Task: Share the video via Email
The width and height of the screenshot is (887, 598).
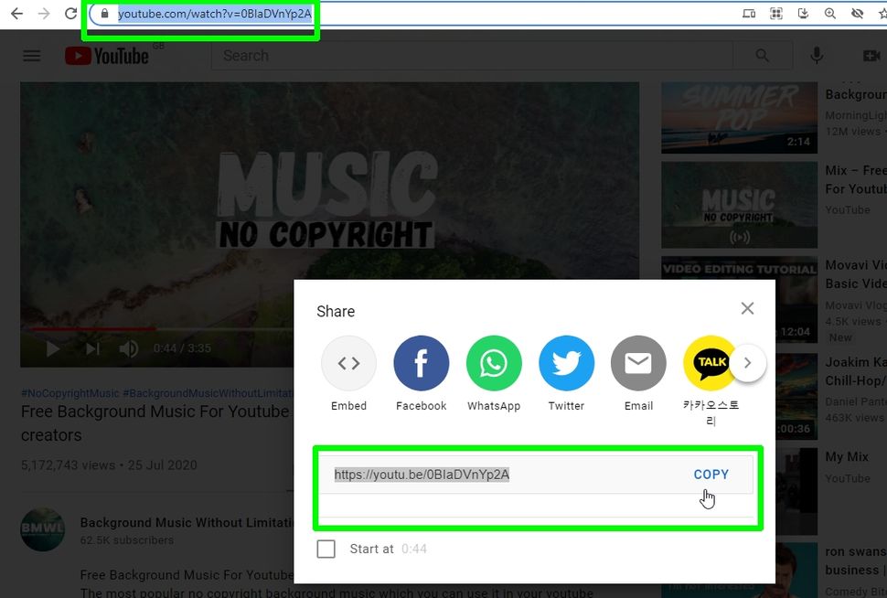Action: pyautogui.click(x=638, y=362)
